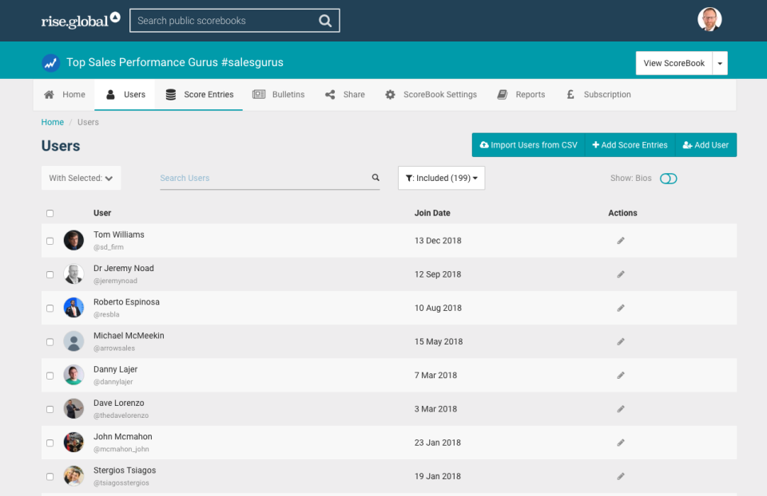
Task: Click the Home breadcrumb link
Action: pos(53,122)
